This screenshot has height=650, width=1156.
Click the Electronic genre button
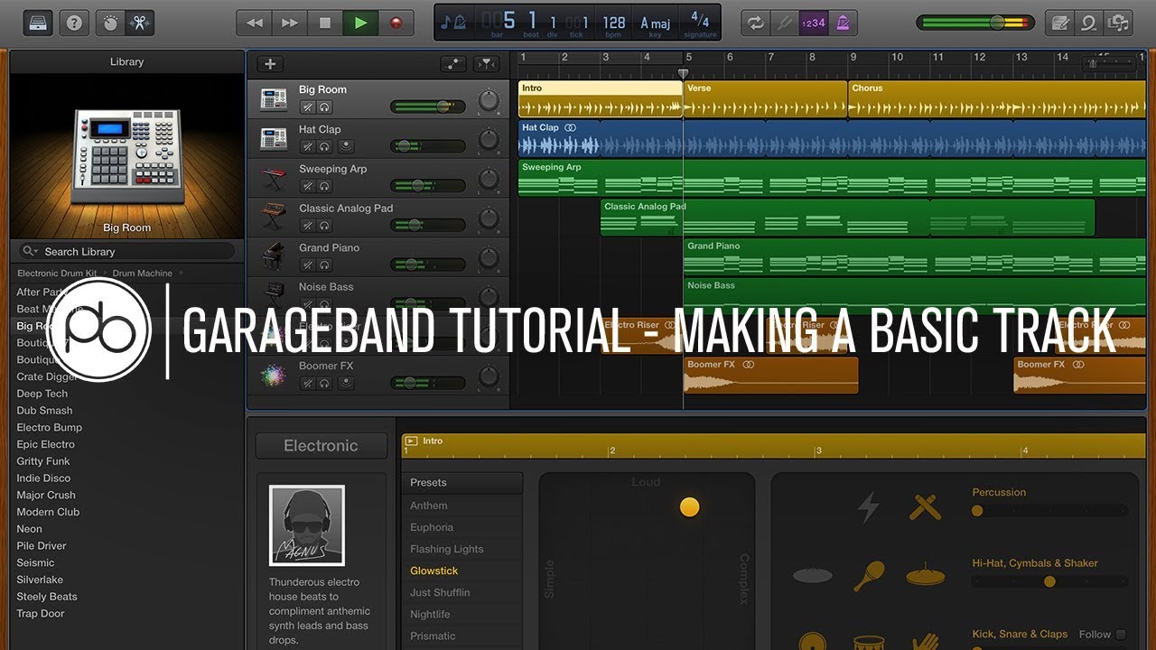coord(321,446)
